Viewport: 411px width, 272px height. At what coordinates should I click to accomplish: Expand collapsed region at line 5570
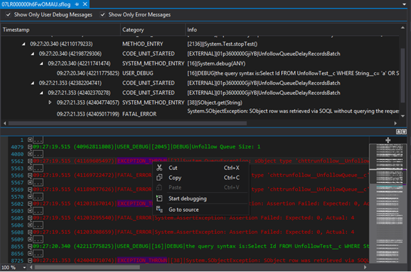[30, 197]
